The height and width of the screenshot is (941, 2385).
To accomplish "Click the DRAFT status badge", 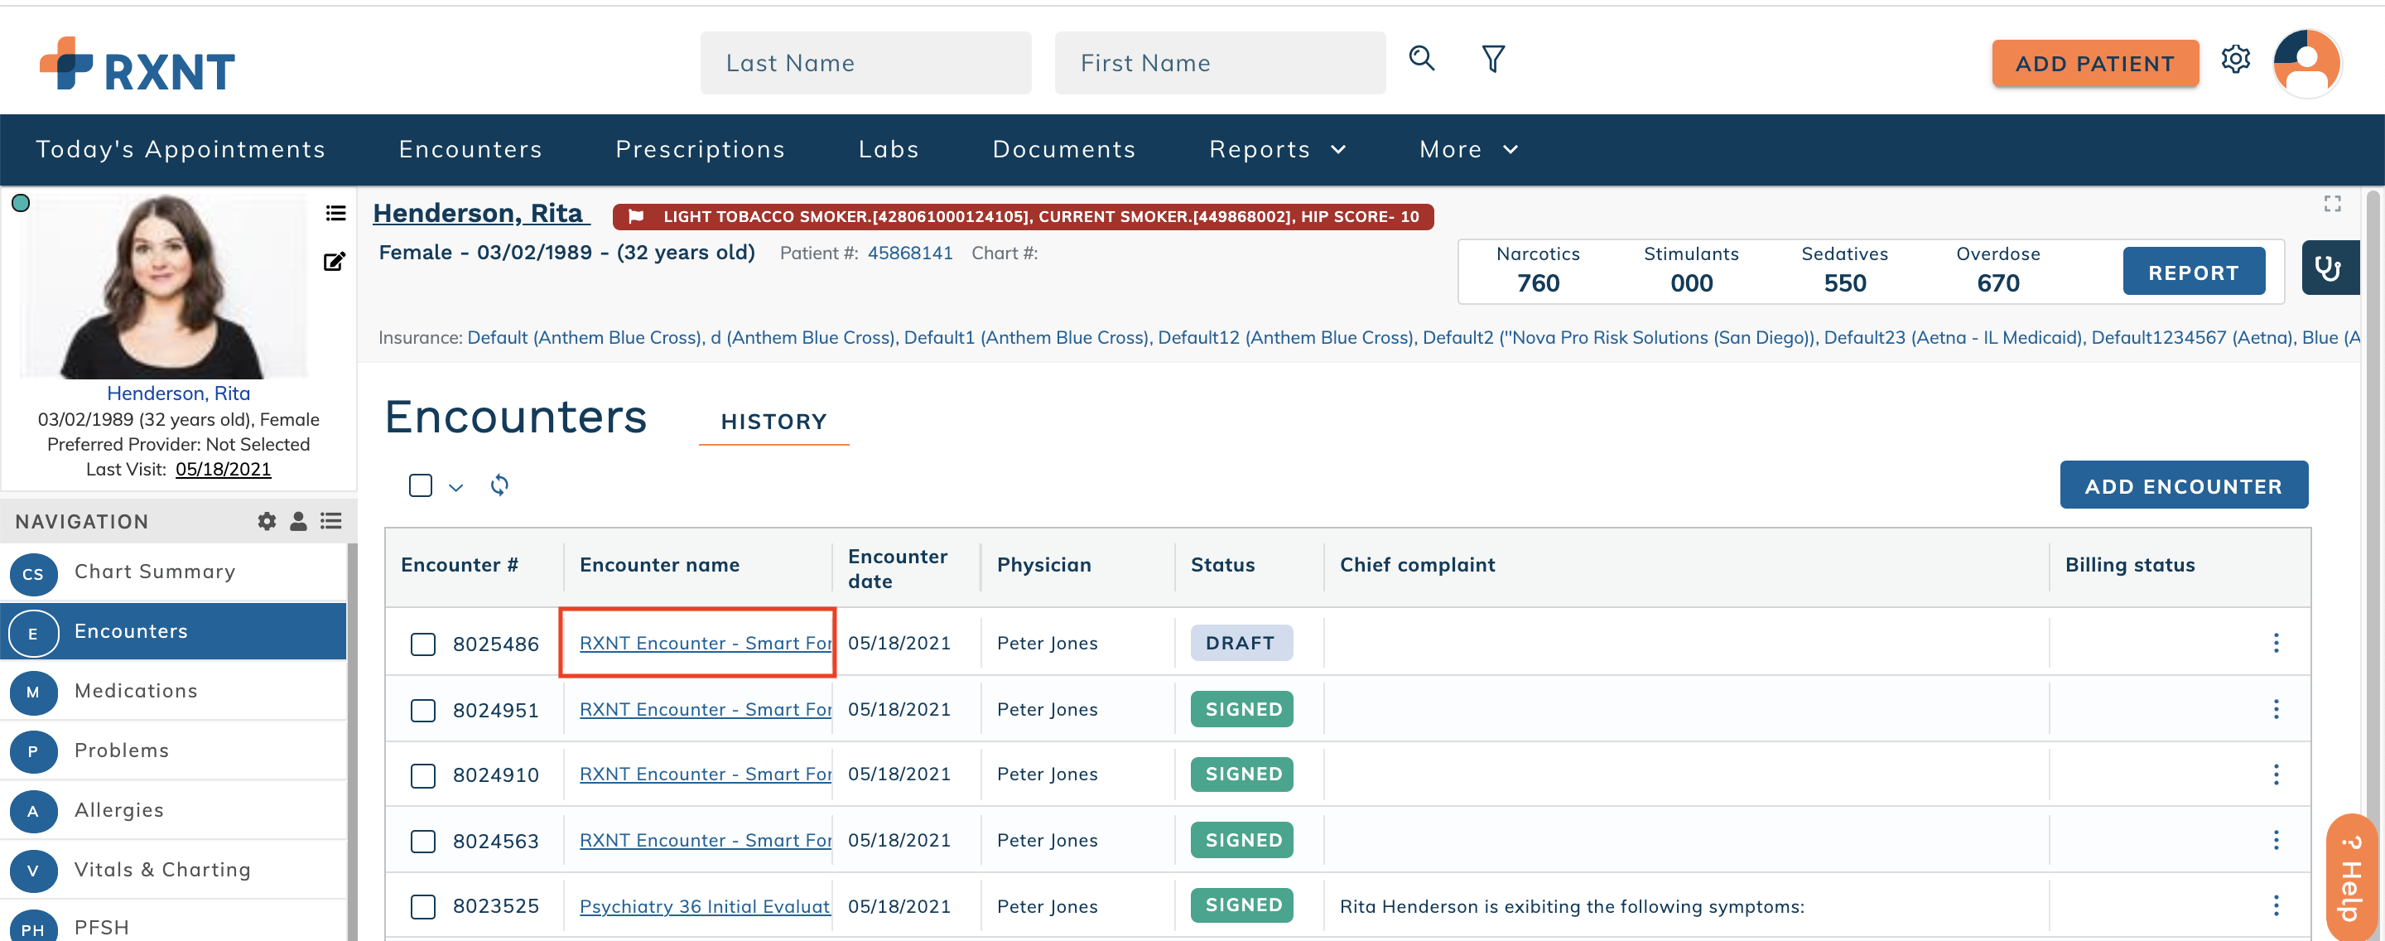I will click(1241, 643).
